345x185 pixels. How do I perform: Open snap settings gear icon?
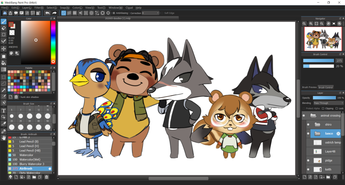(108, 13)
